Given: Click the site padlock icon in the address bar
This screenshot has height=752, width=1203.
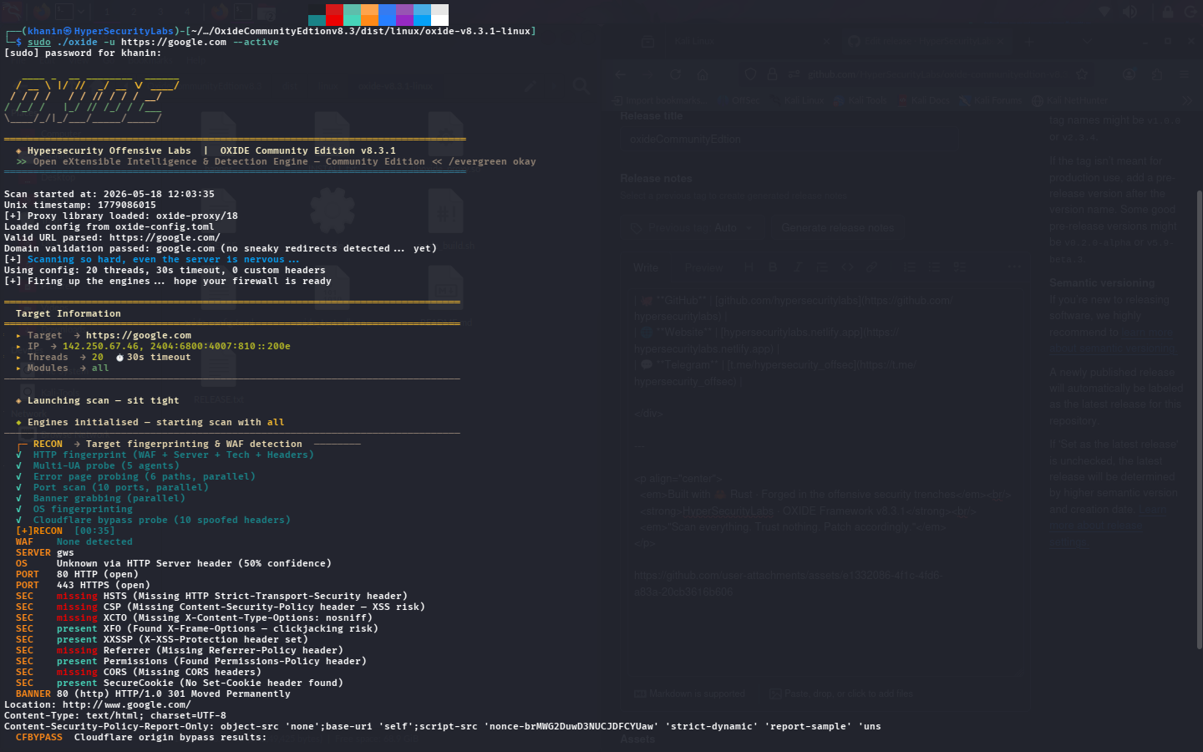Looking at the screenshot, I should pyautogui.click(x=772, y=74).
